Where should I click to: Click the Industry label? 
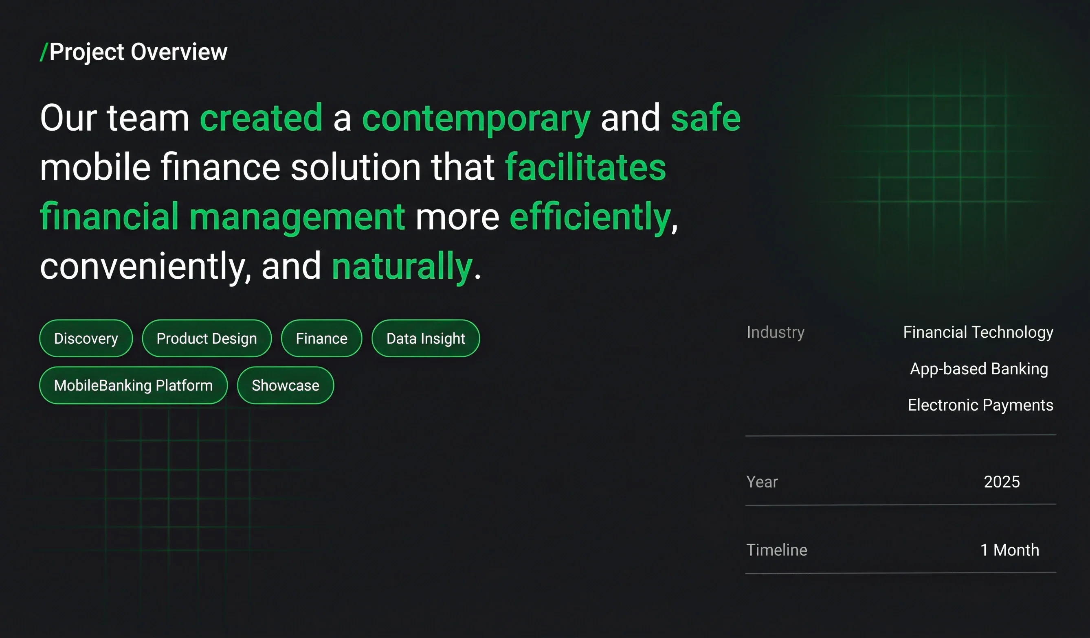coord(776,332)
